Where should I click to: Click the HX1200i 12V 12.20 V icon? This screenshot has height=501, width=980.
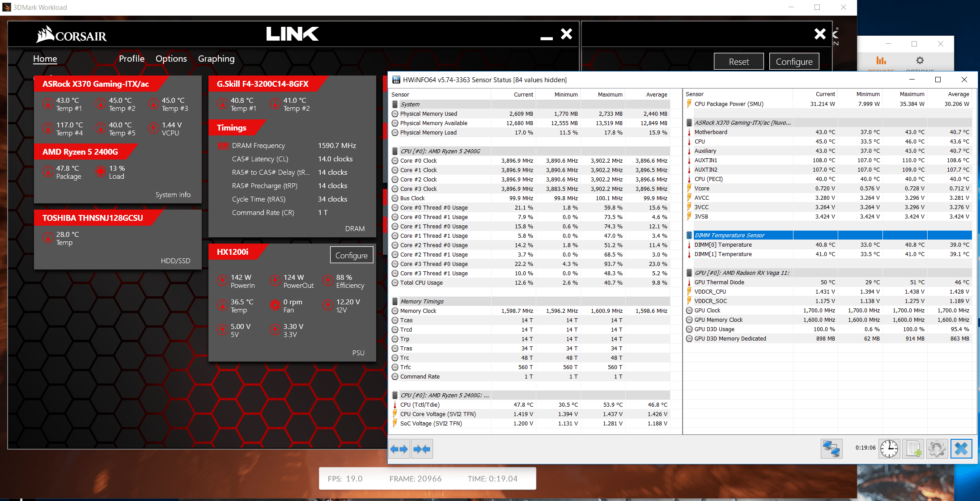point(328,306)
